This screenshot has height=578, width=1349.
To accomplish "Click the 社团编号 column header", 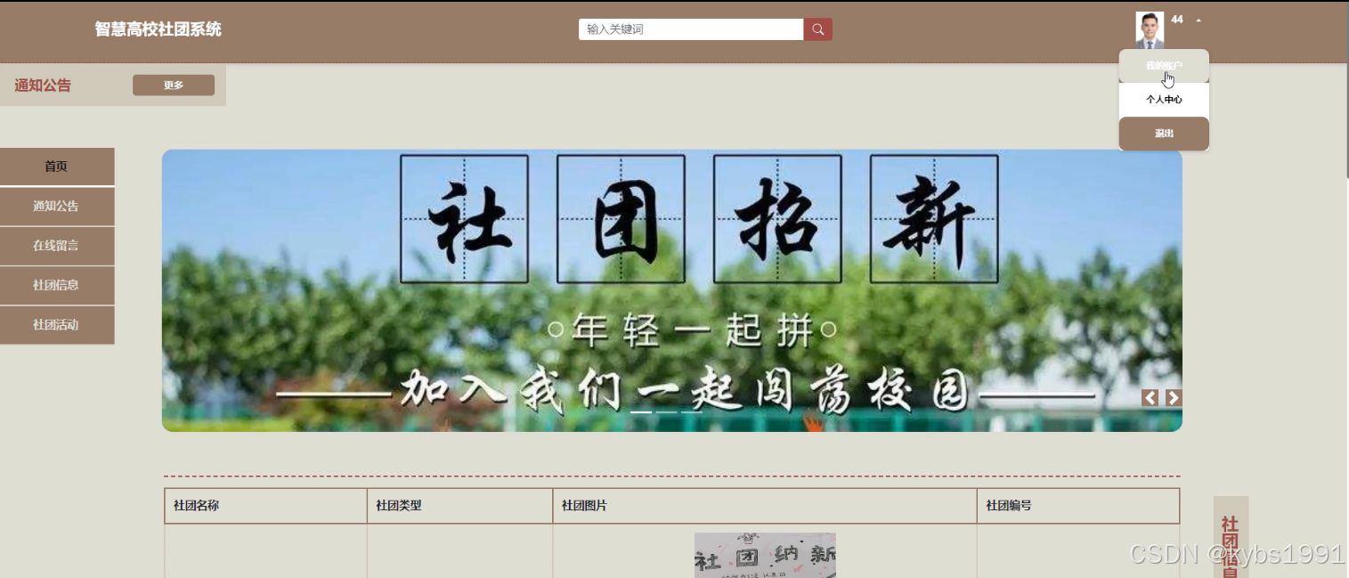I will point(1078,506).
